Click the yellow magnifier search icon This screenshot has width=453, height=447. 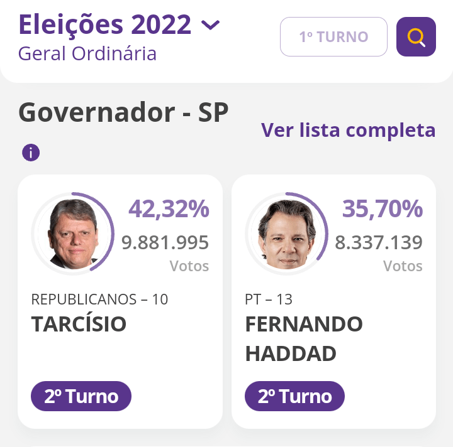(x=416, y=37)
